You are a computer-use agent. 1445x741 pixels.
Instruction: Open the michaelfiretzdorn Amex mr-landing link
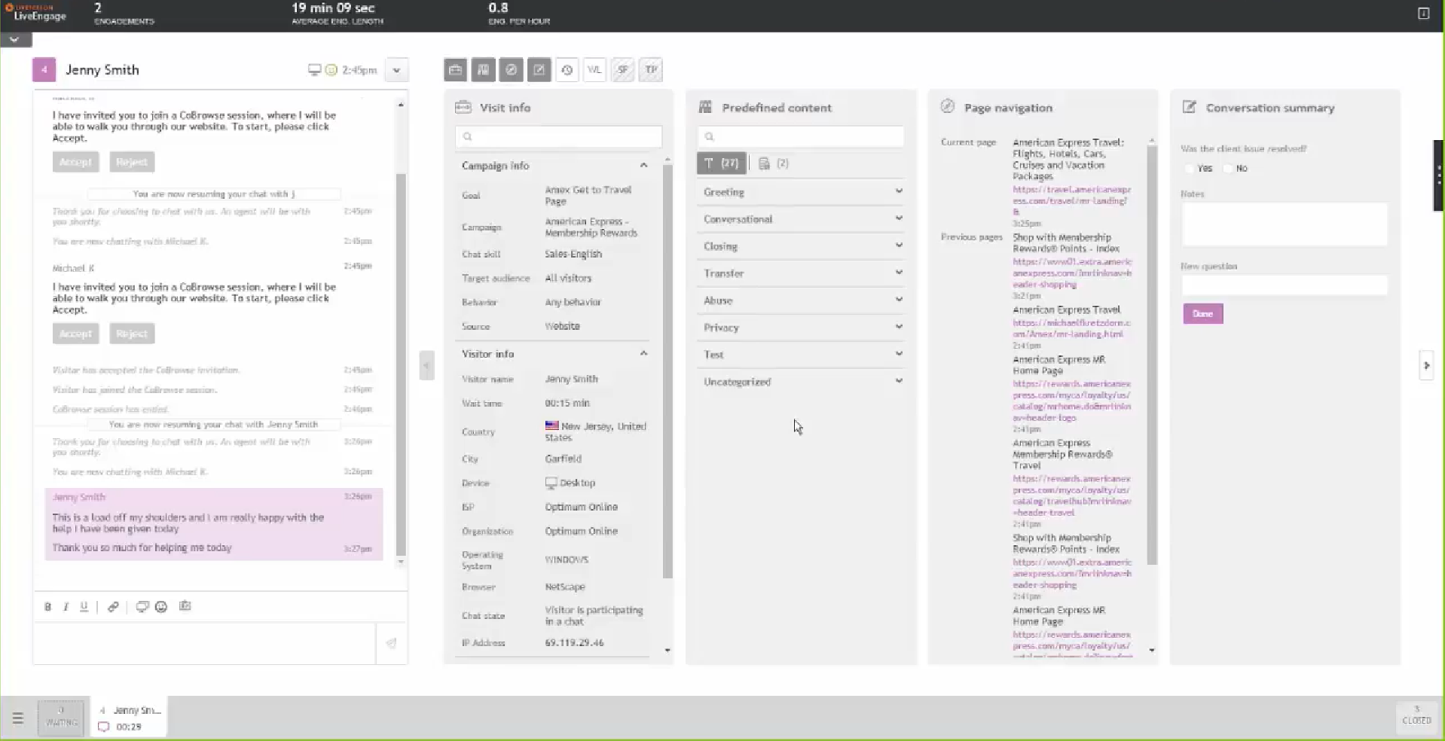(1071, 328)
